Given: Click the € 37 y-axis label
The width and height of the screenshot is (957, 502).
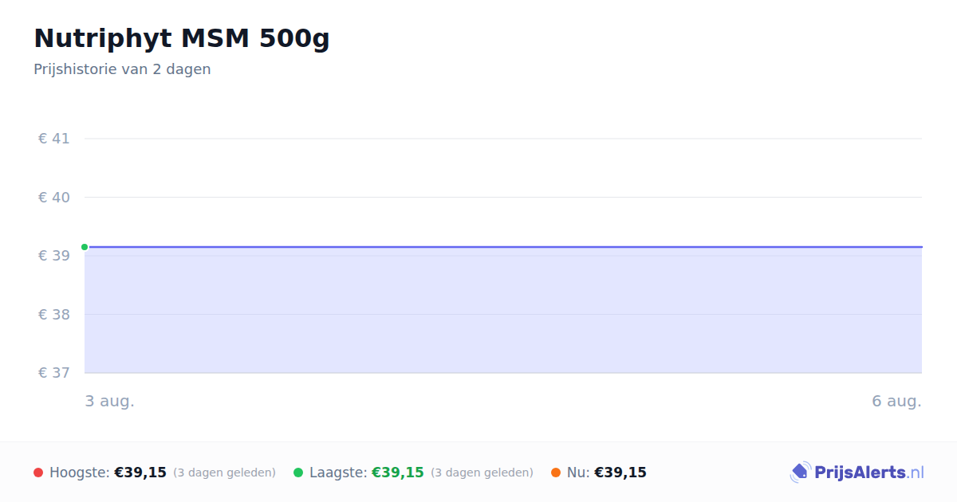Looking at the screenshot, I should (x=54, y=373).
